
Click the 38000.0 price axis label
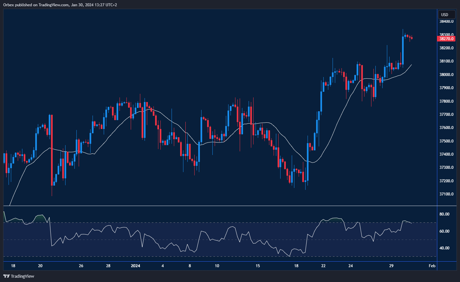[446, 75]
